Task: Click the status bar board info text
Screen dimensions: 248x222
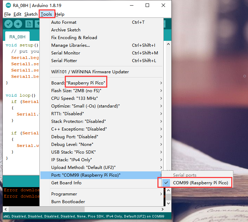Action: [84, 216]
